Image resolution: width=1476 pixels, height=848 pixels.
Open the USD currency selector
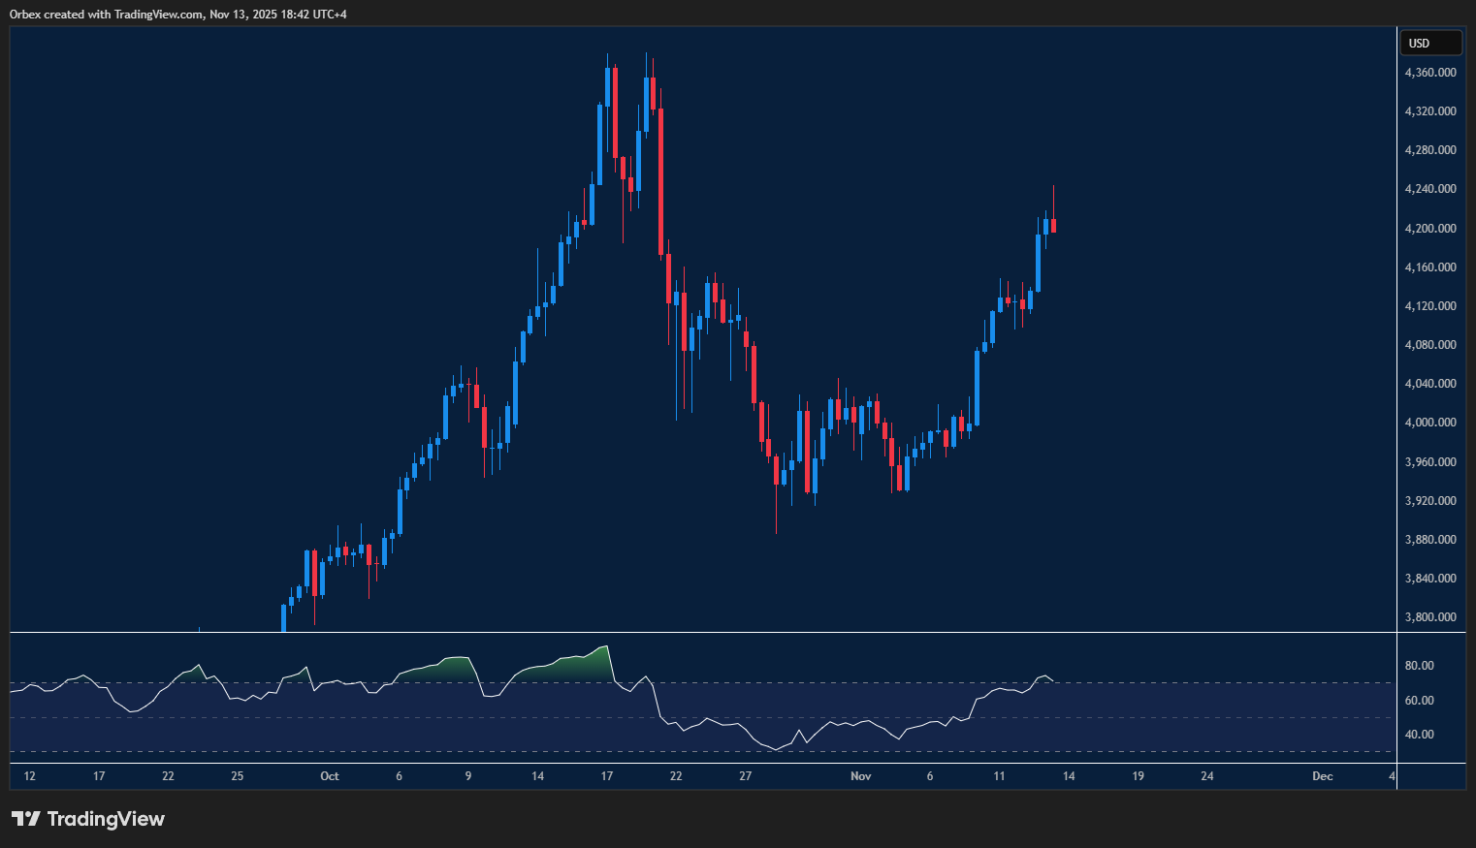1429,44
